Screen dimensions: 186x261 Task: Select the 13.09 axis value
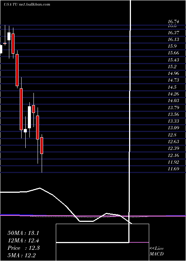(173, 128)
